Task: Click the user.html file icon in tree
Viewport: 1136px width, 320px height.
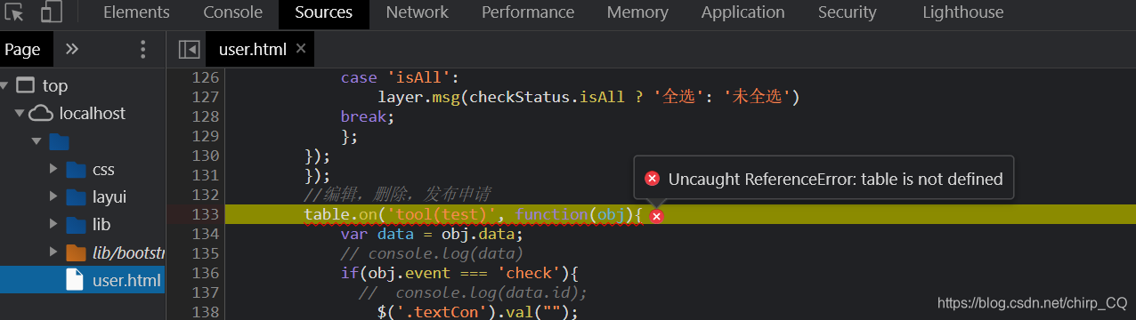Action: (x=76, y=281)
